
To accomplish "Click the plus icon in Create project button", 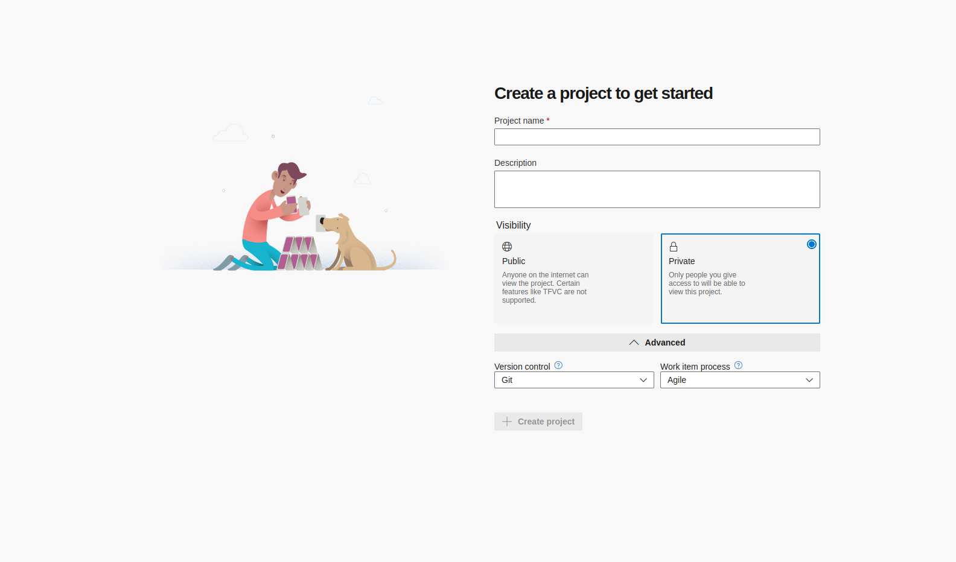I will tap(507, 421).
